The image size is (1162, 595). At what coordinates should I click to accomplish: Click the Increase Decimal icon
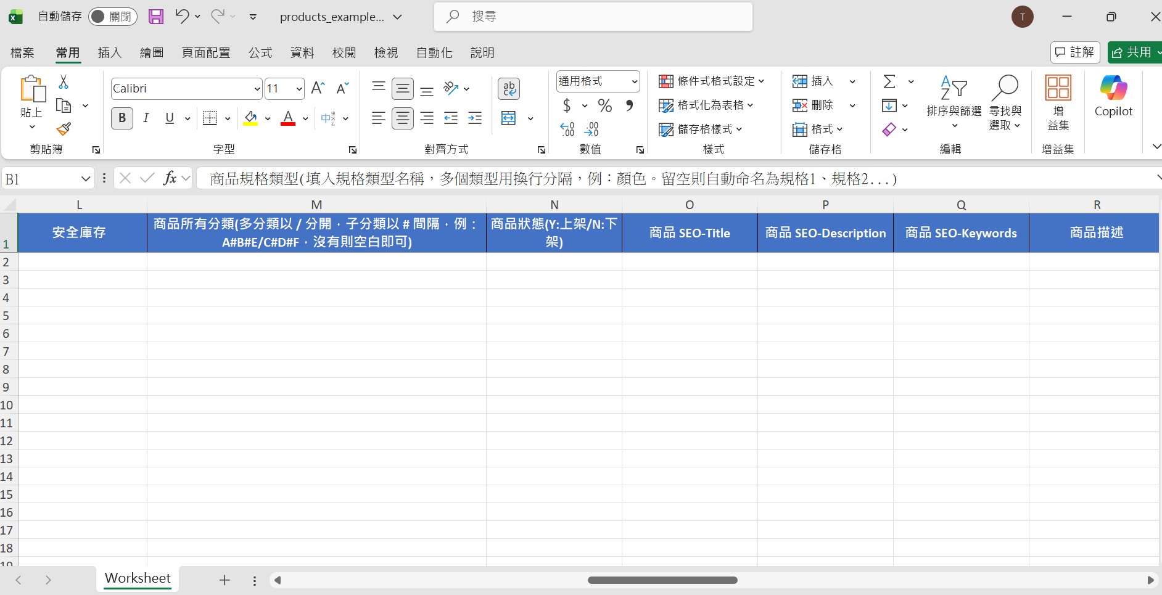point(567,129)
